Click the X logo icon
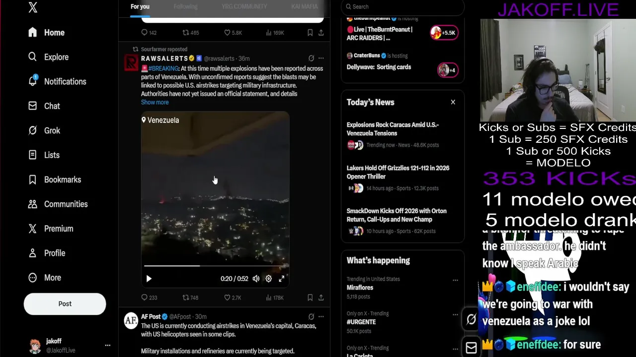Viewport: 636px width, 357px height. (33, 7)
